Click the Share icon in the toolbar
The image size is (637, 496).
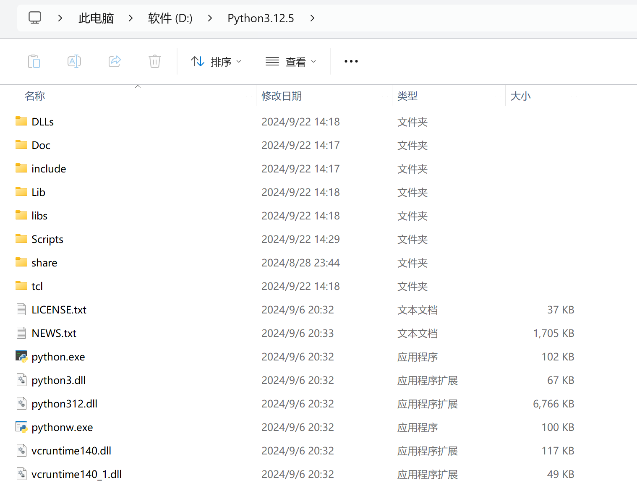tap(115, 61)
